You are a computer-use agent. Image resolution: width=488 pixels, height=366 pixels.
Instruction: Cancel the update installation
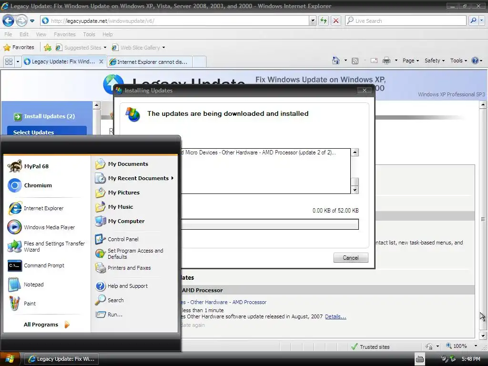tap(351, 258)
